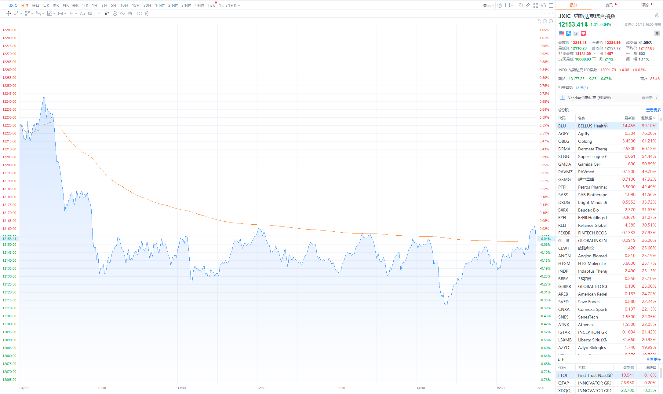The width and height of the screenshot is (663, 394).
Task: Open VS compare stocks tool
Action: (543, 5)
